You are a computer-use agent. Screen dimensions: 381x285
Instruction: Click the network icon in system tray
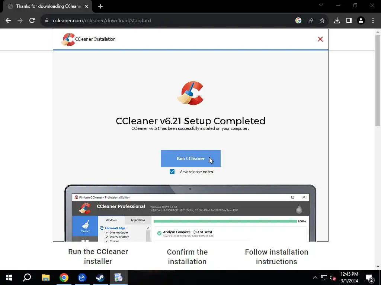pyautogui.click(x=324, y=278)
